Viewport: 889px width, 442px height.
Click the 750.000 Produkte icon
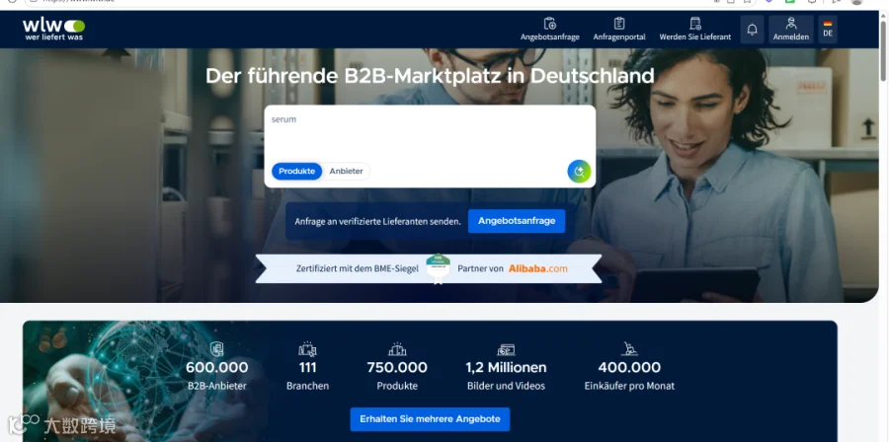pyautogui.click(x=397, y=348)
